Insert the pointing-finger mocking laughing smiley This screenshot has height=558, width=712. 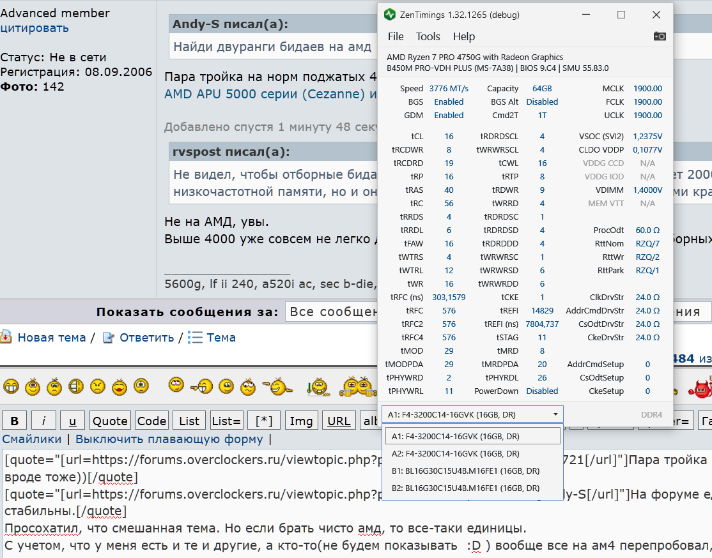pyautogui.click(x=278, y=386)
